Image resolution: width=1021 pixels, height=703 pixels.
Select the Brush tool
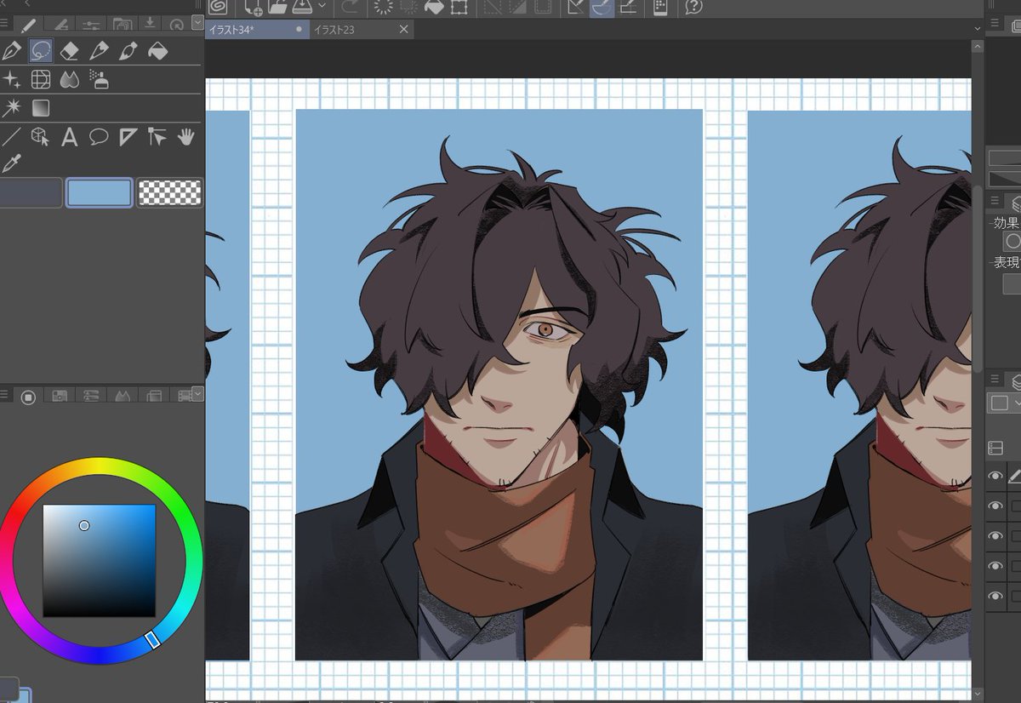pyautogui.click(x=128, y=51)
